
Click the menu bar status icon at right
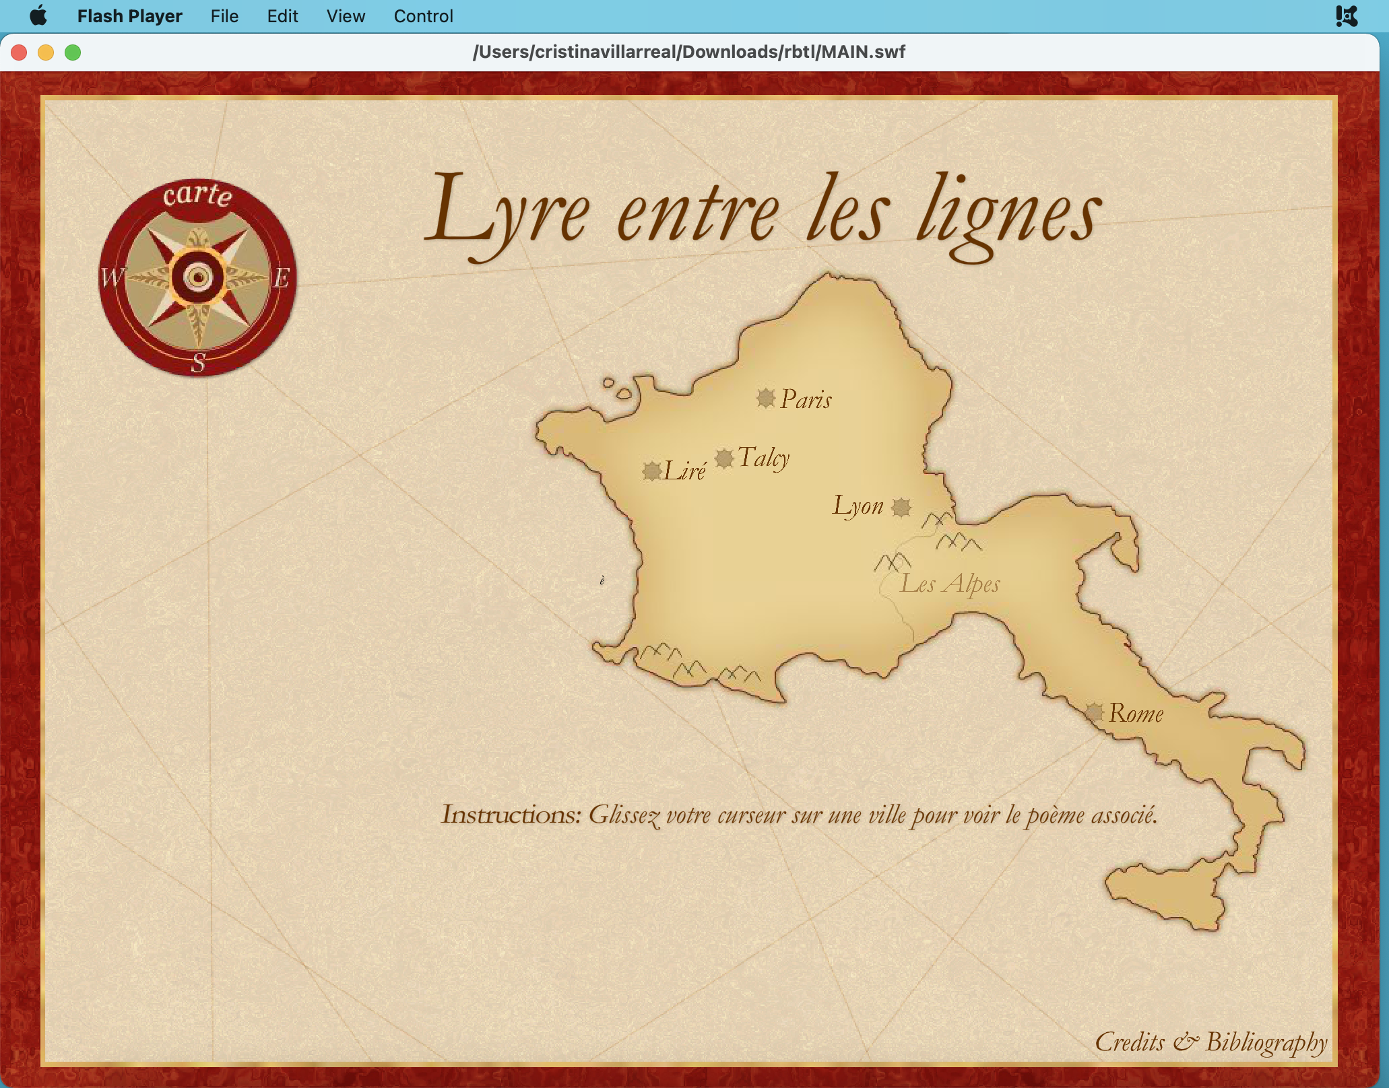click(1347, 15)
